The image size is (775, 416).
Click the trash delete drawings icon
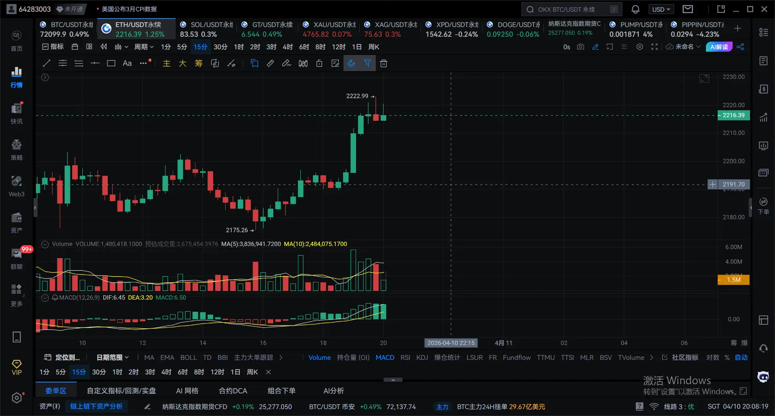[384, 63]
